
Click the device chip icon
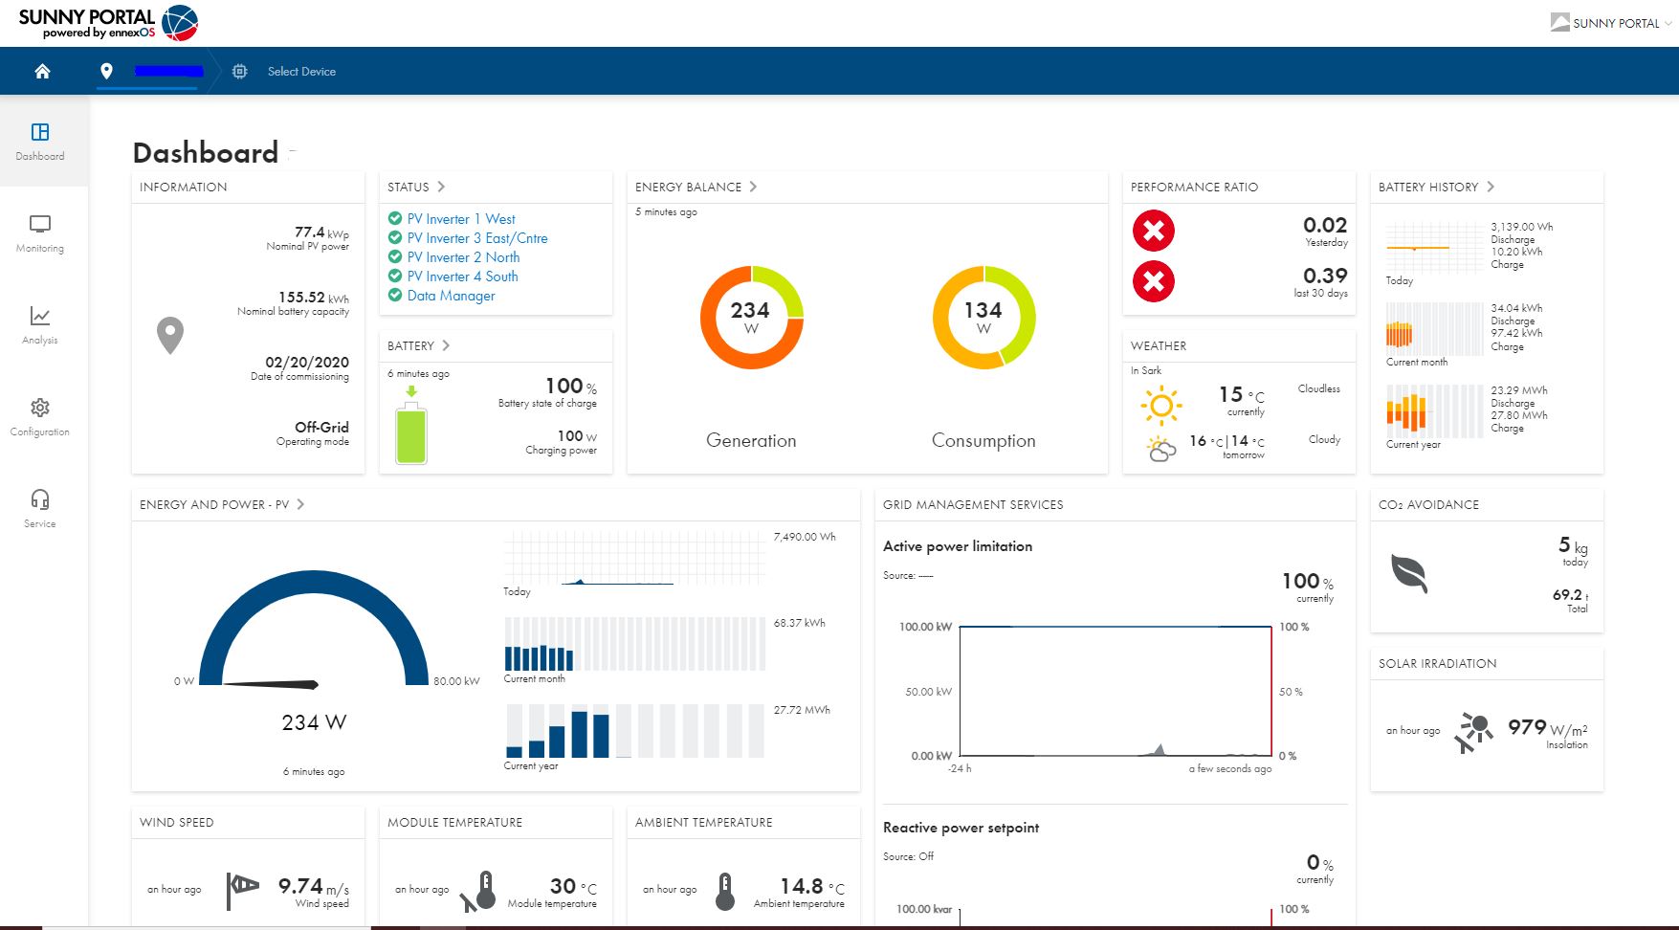click(x=239, y=71)
